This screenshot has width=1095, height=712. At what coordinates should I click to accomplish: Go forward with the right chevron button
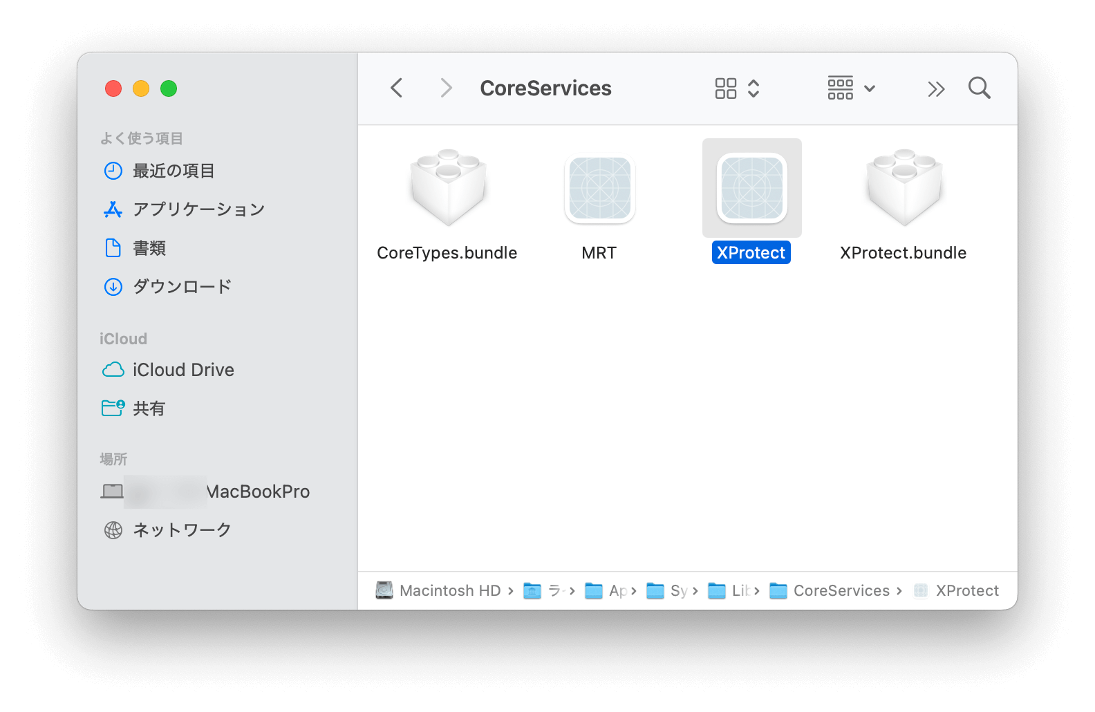(x=446, y=88)
